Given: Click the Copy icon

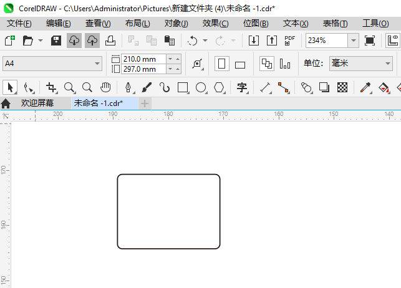Looking at the screenshot, I should [x=152, y=41].
